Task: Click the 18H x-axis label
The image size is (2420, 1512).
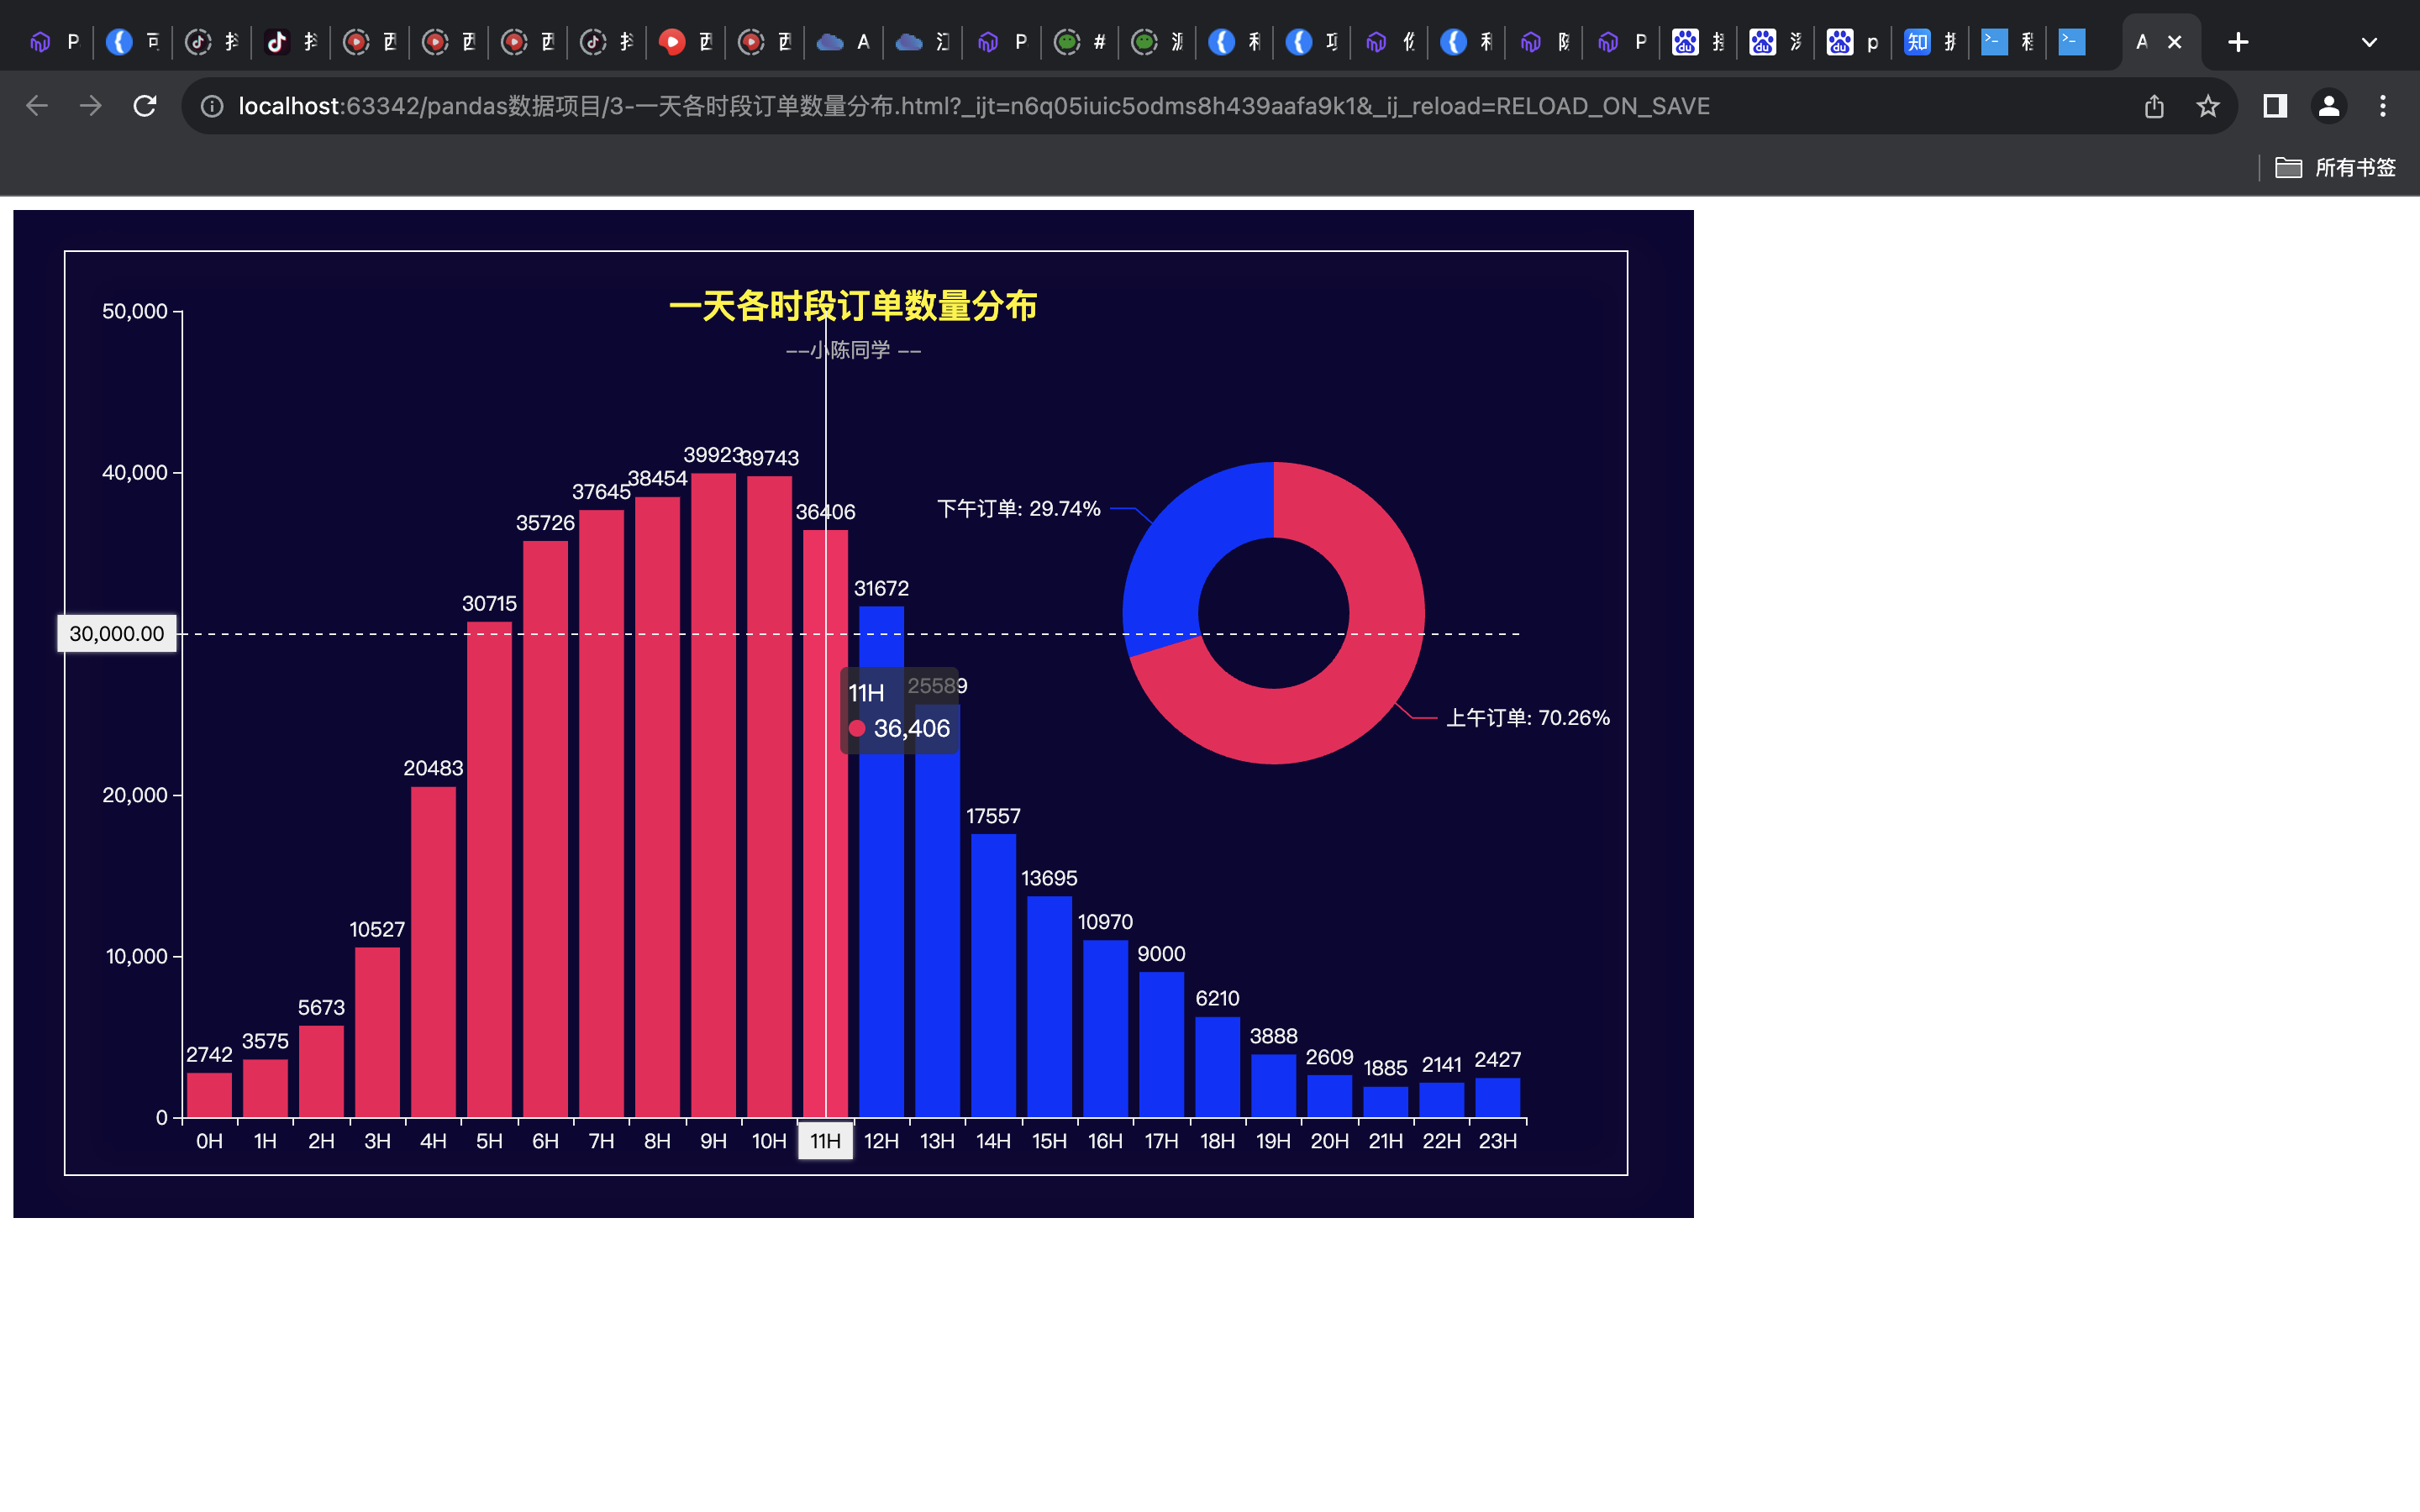Action: point(1217,1141)
